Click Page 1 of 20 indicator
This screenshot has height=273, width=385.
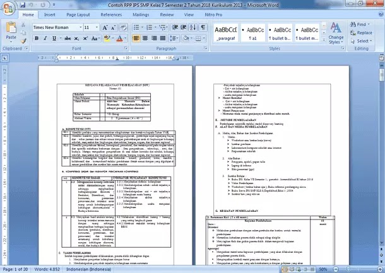point(15,269)
